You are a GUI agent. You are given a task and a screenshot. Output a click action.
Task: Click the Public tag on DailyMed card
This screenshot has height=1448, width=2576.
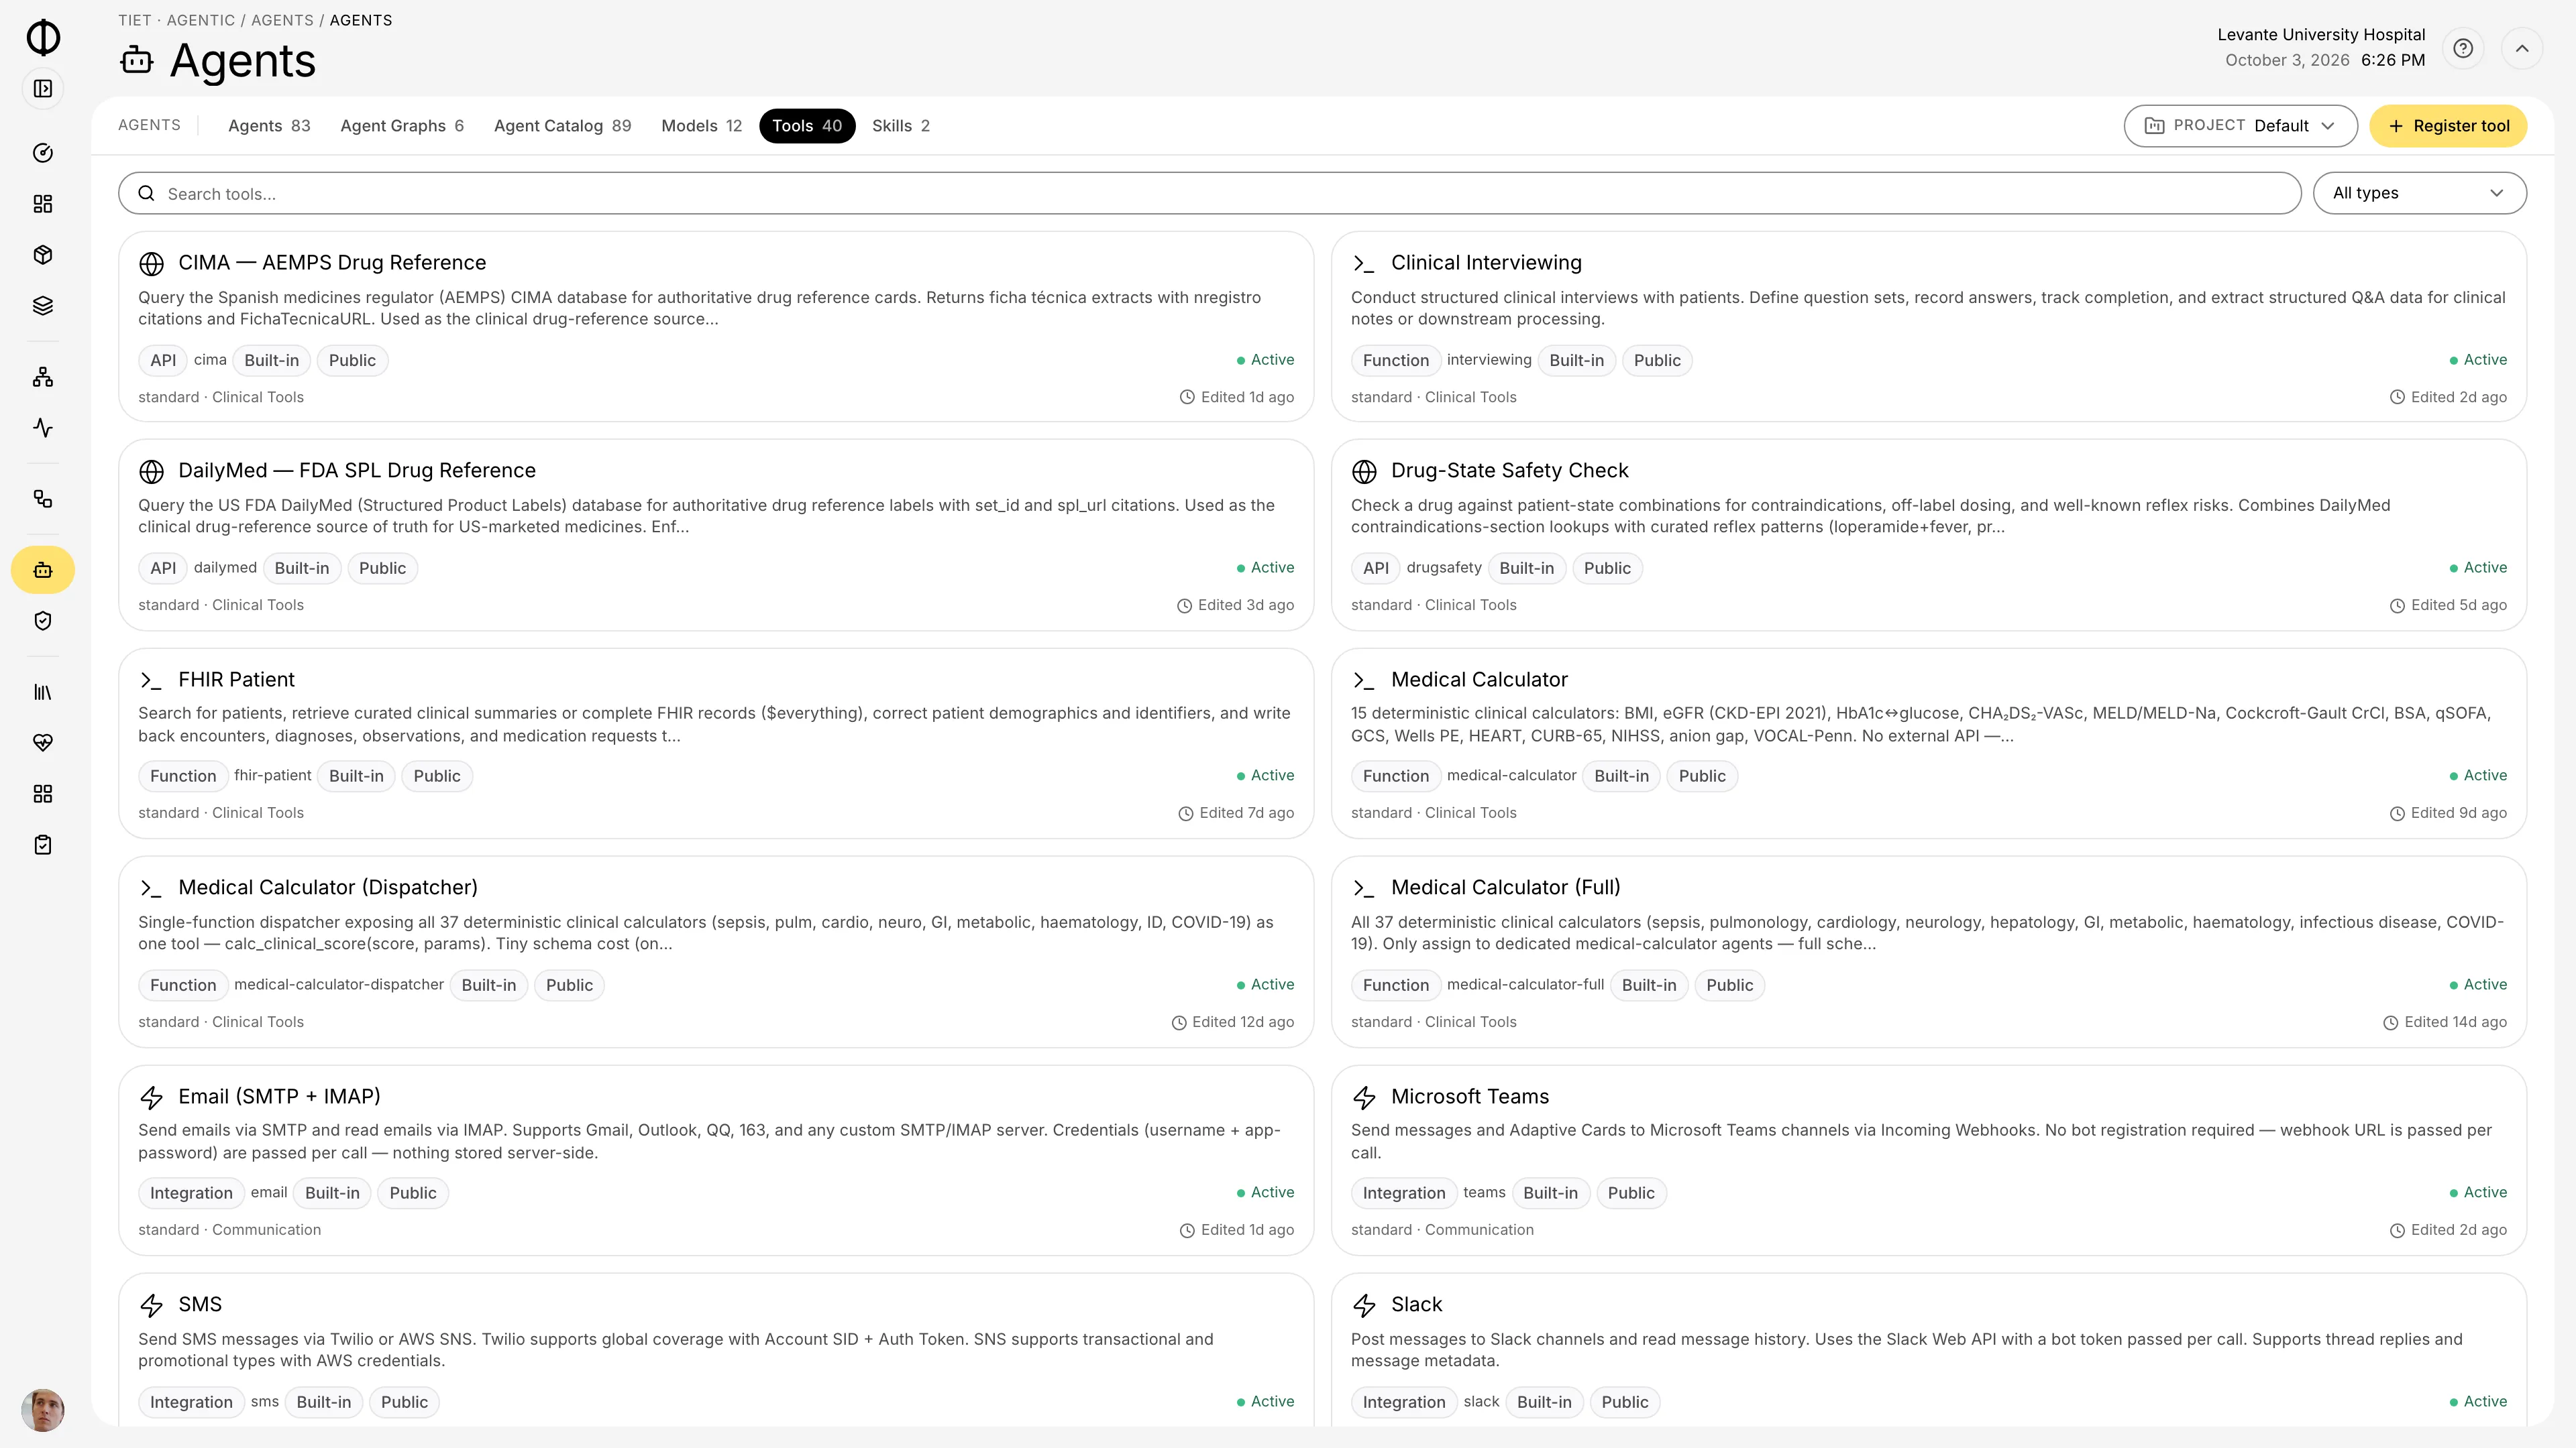pyautogui.click(x=382, y=568)
